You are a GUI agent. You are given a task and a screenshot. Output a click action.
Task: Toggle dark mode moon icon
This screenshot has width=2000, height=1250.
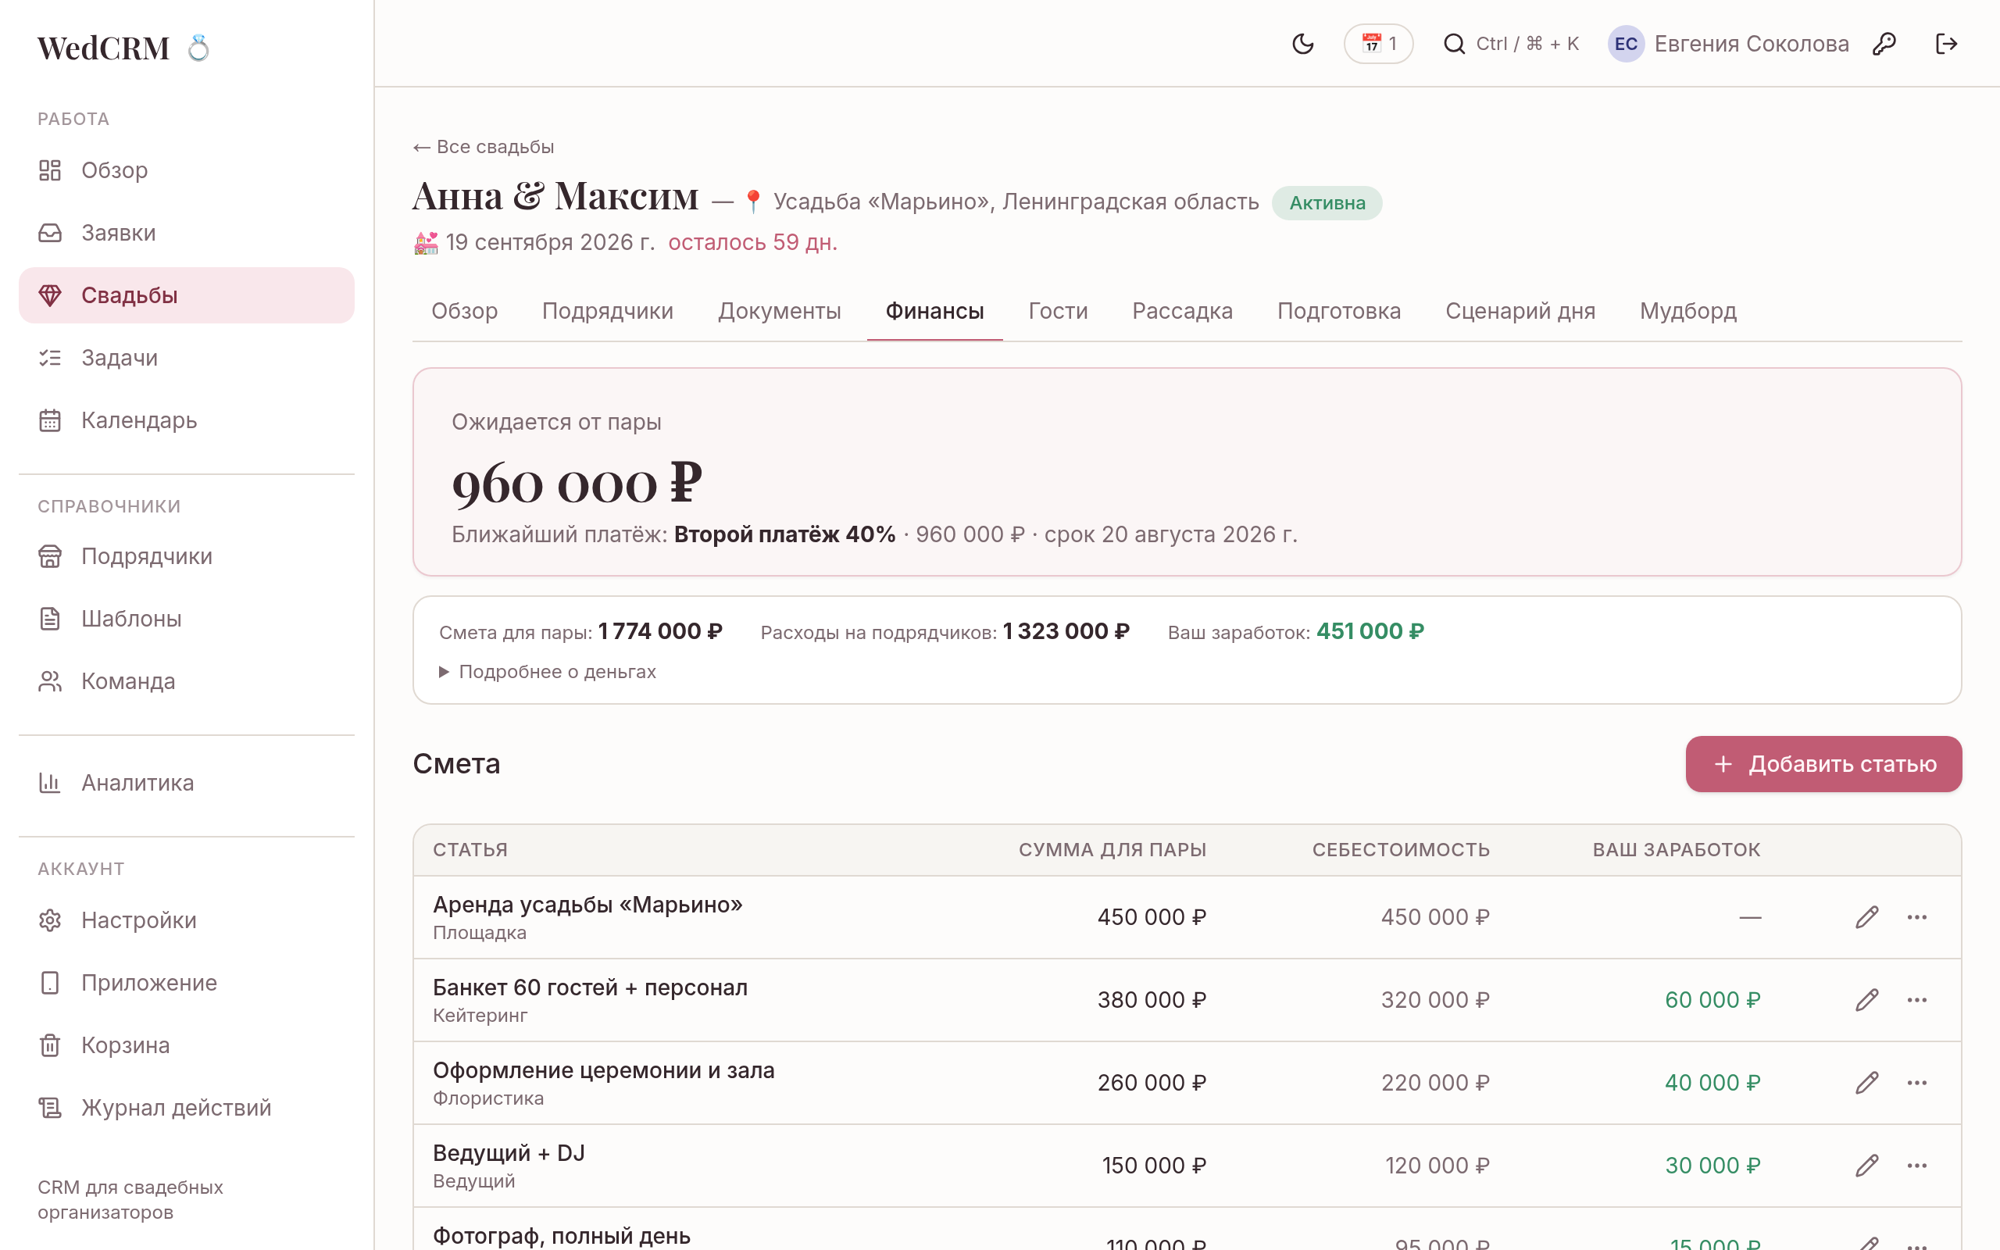[x=1302, y=44]
